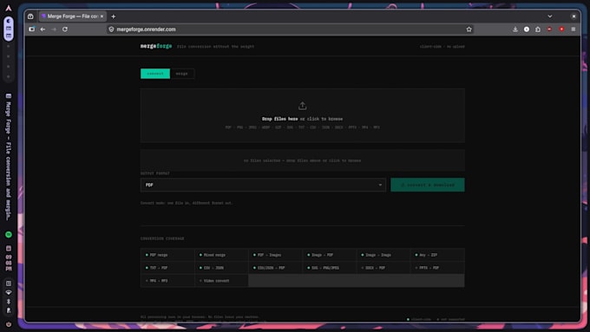Click the Wi-Fi icon in side panel
Viewport: 590px width, 332px height.
click(9, 292)
